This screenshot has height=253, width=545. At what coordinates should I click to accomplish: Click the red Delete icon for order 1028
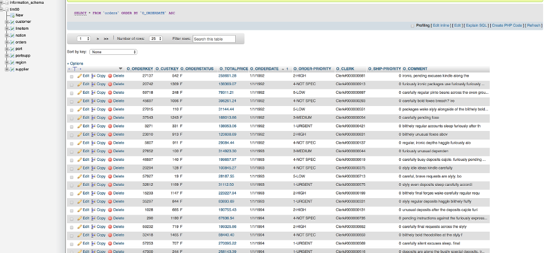point(110,210)
